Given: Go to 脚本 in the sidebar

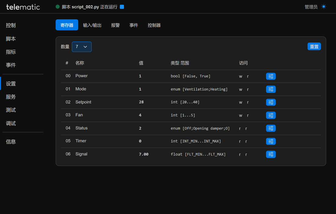Looking at the screenshot, I should coord(11,39).
